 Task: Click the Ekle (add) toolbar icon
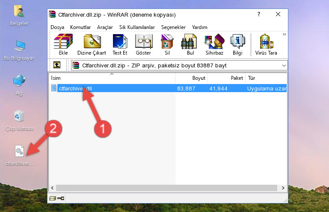click(x=63, y=45)
